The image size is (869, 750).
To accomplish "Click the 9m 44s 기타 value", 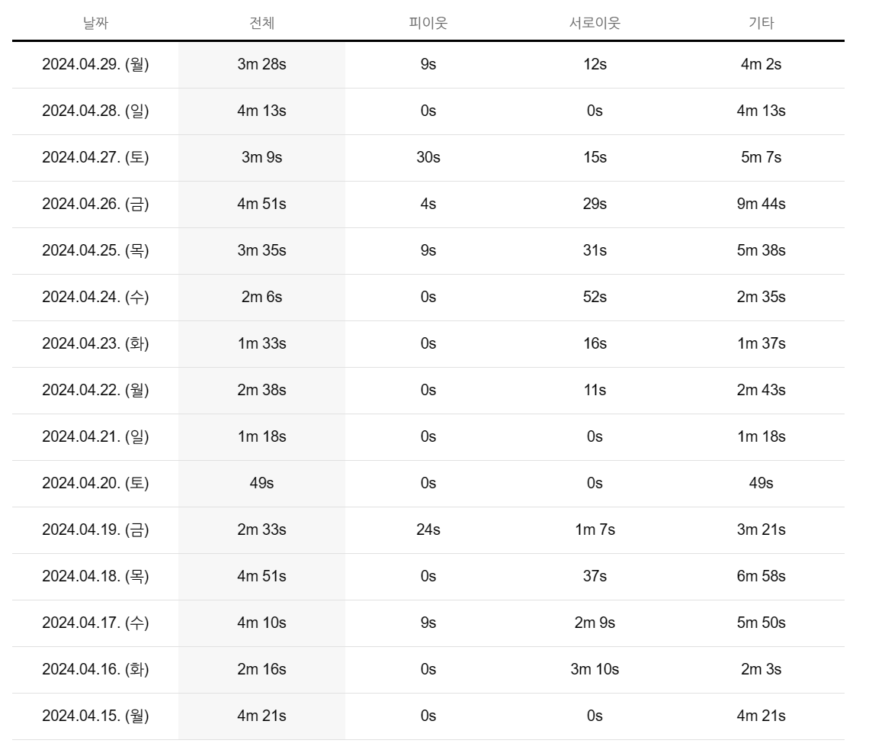I will [761, 204].
